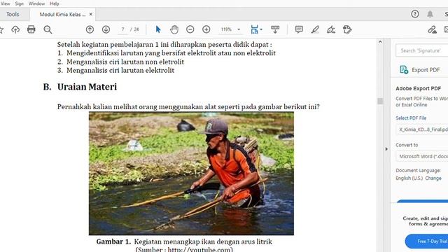Viewport: 448px width, 252px height.
Task: Select the arrow selection tool
Action: point(158,29)
